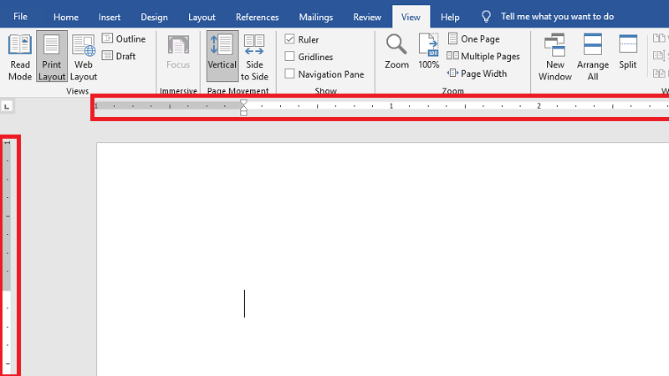Click the Outline view button
This screenshot has width=669, height=376.
(124, 39)
